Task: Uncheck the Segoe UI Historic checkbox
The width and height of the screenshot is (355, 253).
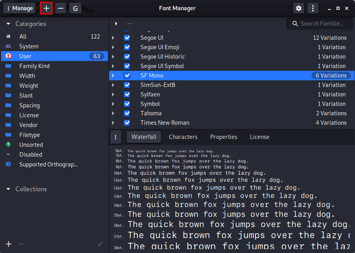Action: point(127,57)
